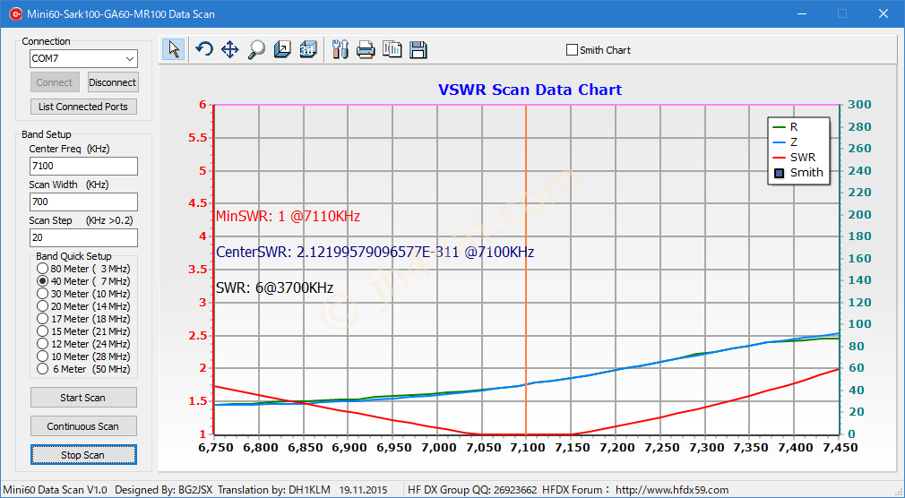The width and height of the screenshot is (905, 498).
Task: Save chart using floppy disk icon
Action: pos(418,49)
